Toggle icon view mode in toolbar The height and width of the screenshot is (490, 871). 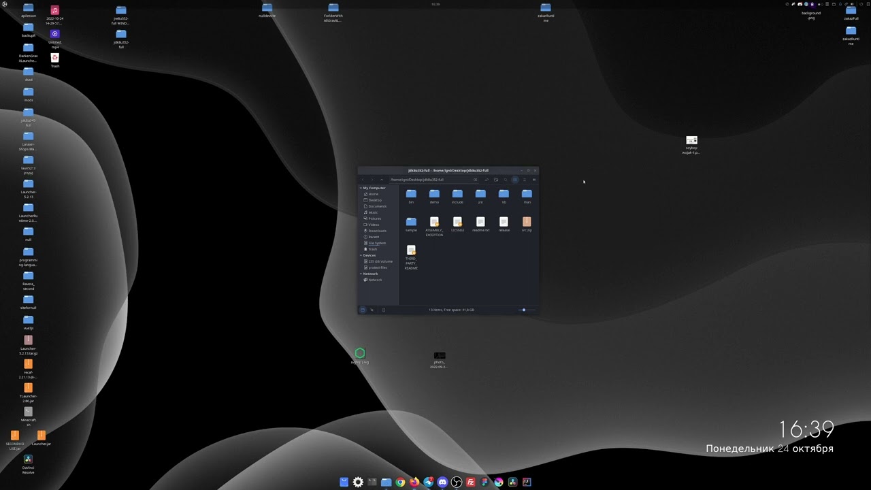pos(515,180)
